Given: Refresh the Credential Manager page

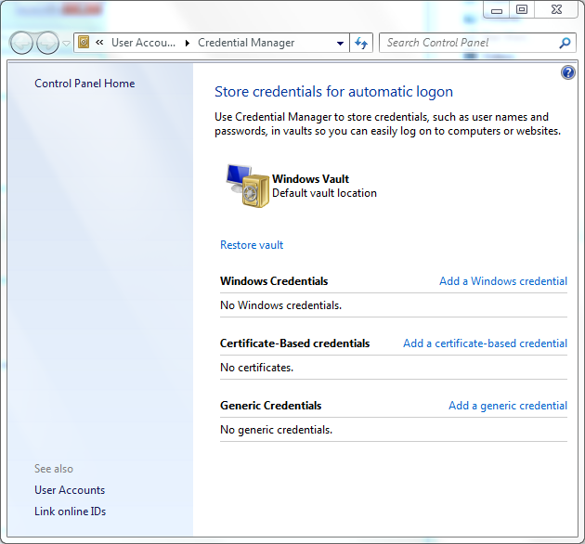Looking at the screenshot, I should pos(361,43).
